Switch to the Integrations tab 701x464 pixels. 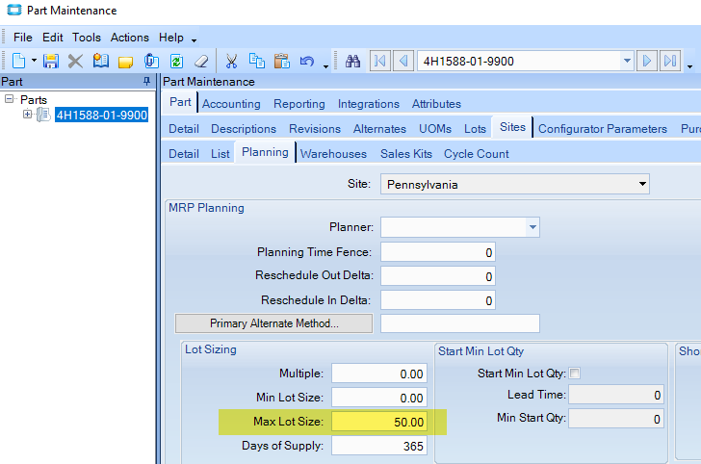click(369, 104)
